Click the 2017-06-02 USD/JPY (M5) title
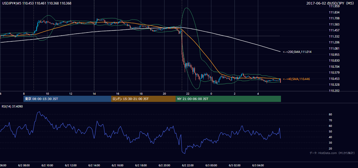358x168 pixels. (331, 3)
